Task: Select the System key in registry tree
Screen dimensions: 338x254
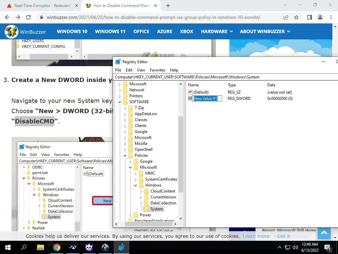Action: pos(156,209)
